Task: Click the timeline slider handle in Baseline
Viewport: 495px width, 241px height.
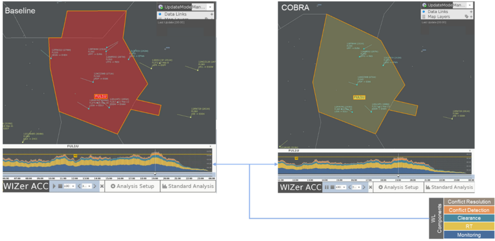Action: [155, 174]
